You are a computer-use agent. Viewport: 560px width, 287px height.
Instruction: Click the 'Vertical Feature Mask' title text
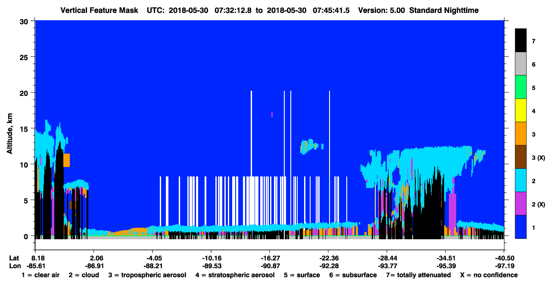pyautogui.click(x=100, y=10)
